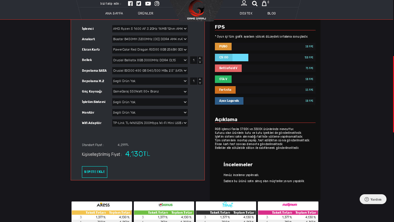
Task: Click the 150 FPS value for CS:GO
Action: [x=309, y=58]
